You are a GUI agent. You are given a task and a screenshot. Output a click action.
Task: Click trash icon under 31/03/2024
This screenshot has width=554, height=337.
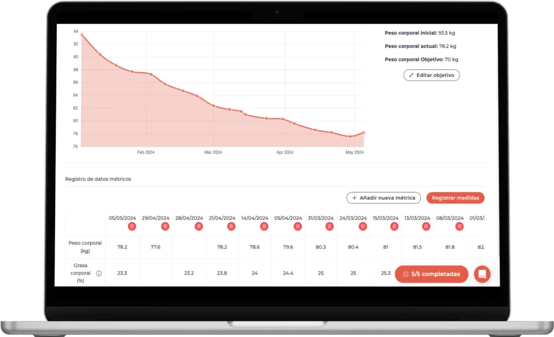329,227
